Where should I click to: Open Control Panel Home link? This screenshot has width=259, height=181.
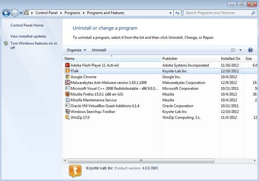pyautogui.click(x=27, y=25)
